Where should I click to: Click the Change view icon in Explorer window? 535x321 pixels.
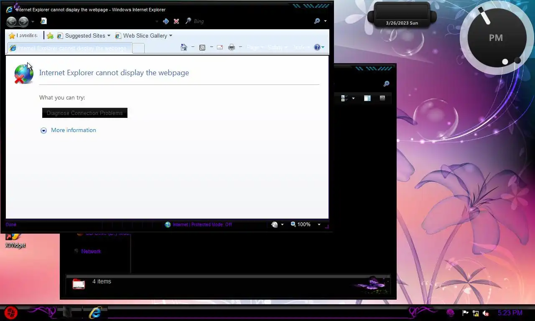344,98
